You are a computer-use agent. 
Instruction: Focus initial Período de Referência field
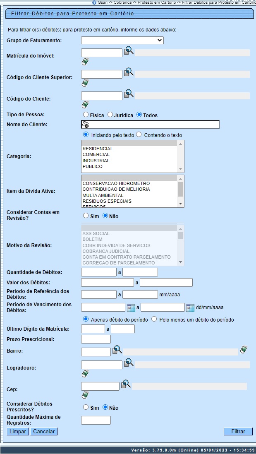pos(99,295)
